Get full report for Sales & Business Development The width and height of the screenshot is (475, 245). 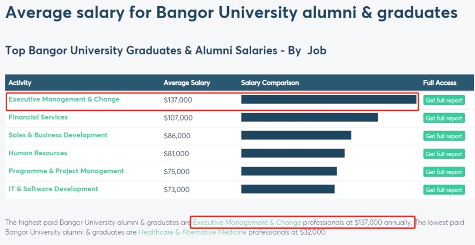point(444,136)
